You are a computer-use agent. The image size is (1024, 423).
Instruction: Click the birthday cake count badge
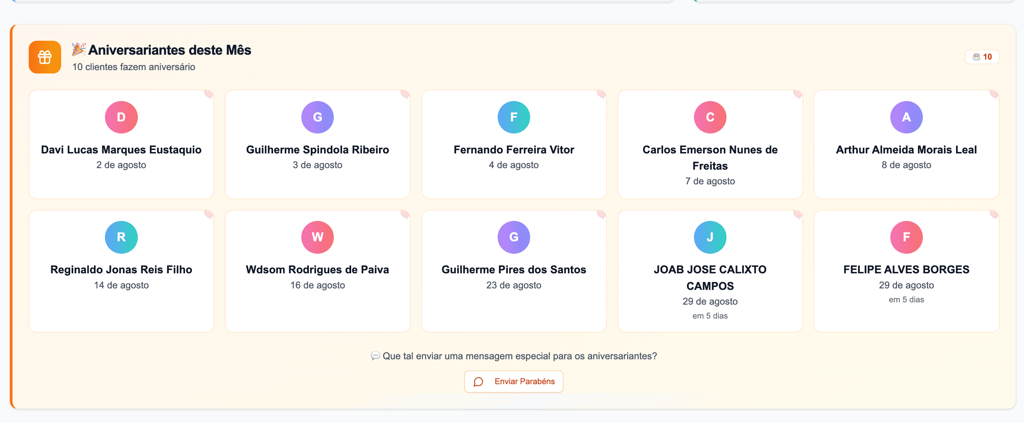click(981, 57)
